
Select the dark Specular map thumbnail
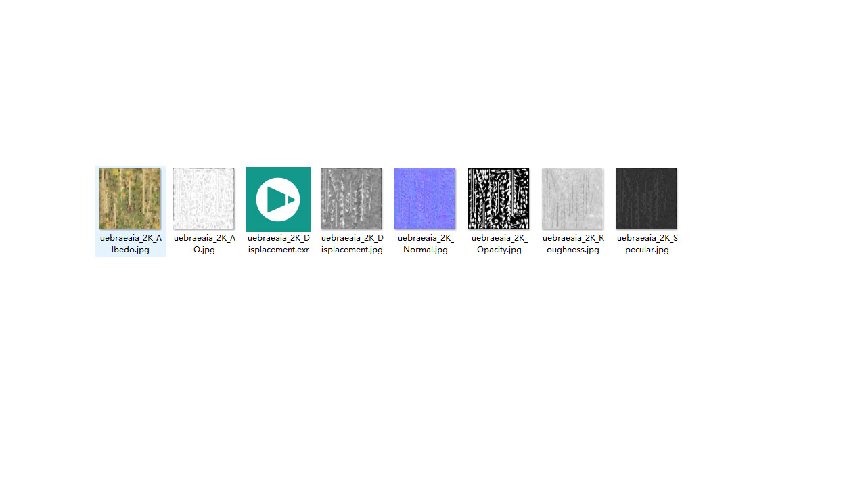click(646, 199)
